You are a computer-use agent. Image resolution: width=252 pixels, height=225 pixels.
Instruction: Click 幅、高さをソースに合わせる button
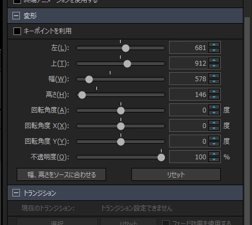tap(61, 174)
